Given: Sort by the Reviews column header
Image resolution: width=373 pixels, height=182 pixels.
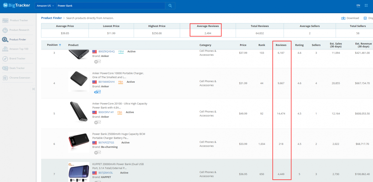Looking at the screenshot, I should [281, 45].
